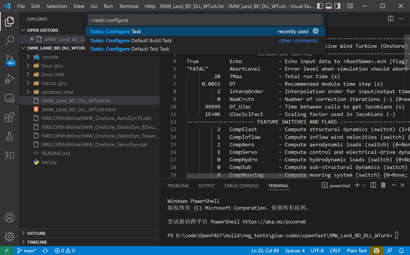
Task: Click the other commands link
Action: coord(298,40)
